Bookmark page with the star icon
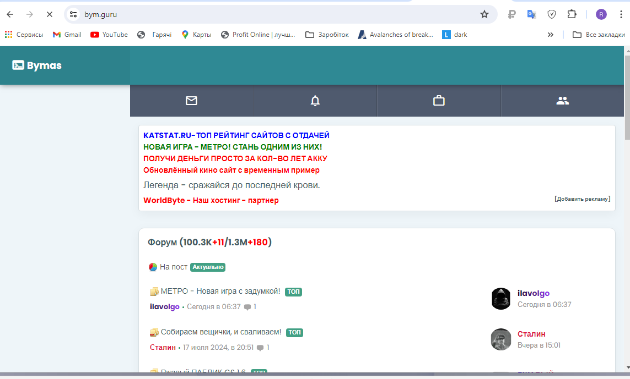This screenshot has height=379, width=630. point(484,14)
